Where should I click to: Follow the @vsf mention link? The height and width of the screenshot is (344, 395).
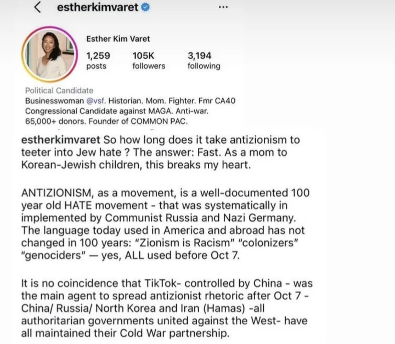[x=96, y=101]
